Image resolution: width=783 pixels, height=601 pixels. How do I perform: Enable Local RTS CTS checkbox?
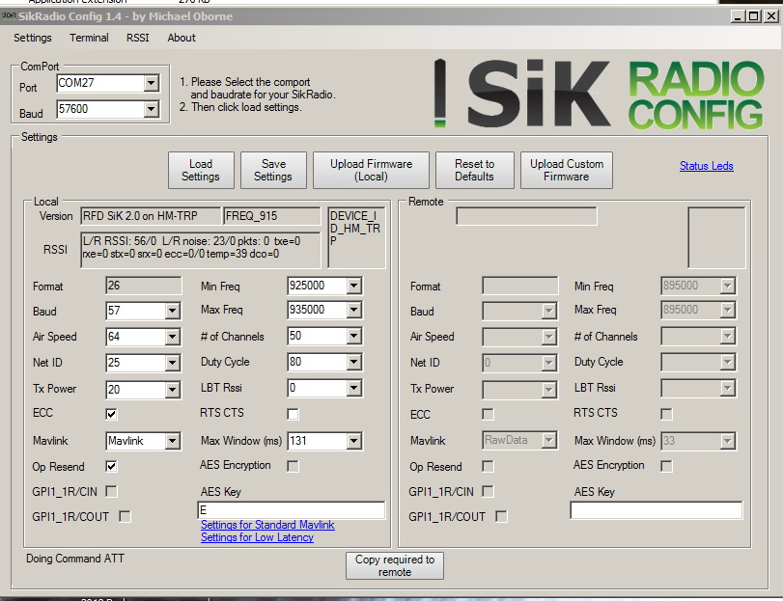point(294,414)
